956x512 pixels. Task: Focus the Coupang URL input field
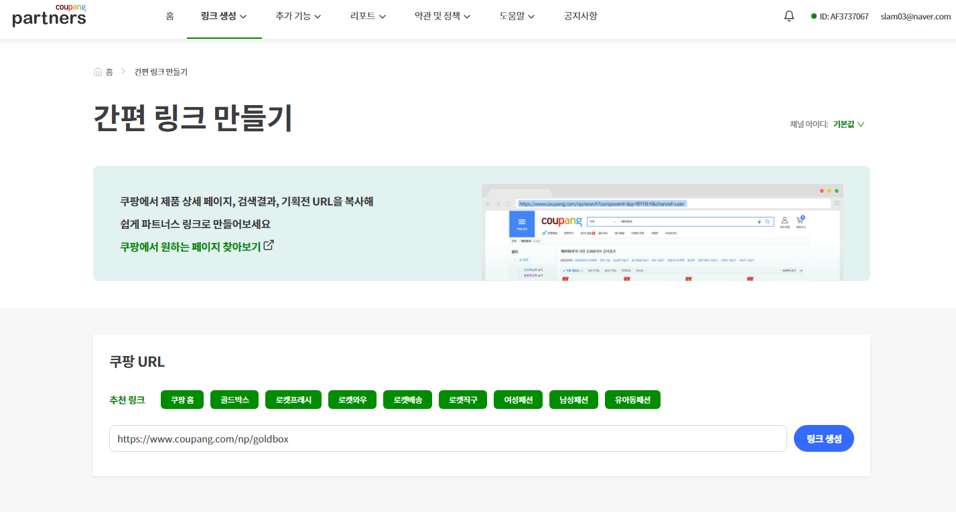tap(448, 438)
